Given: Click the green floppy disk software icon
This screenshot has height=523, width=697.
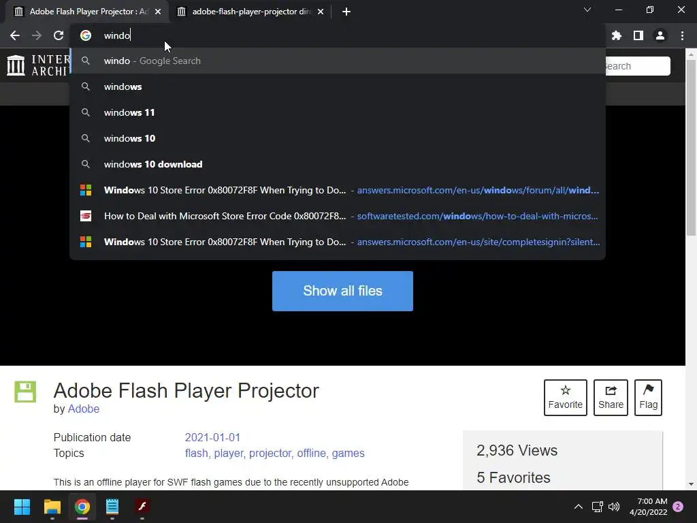Looking at the screenshot, I should [25, 392].
